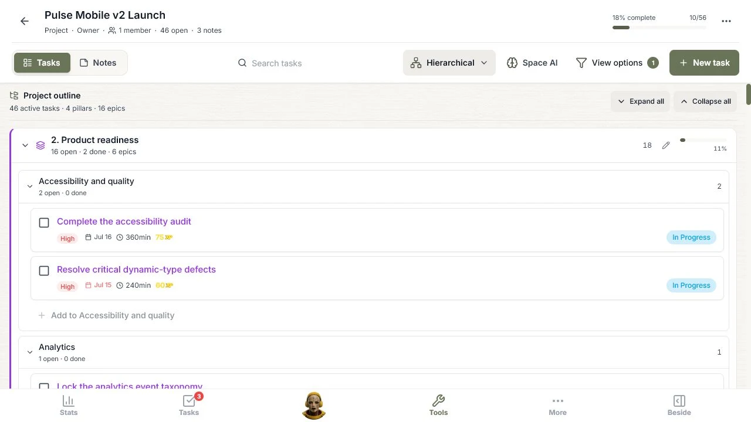Open Resolve critical dynamic-type defects task
Viewport: 751px width, 422px height.
[x=136, y=270]
